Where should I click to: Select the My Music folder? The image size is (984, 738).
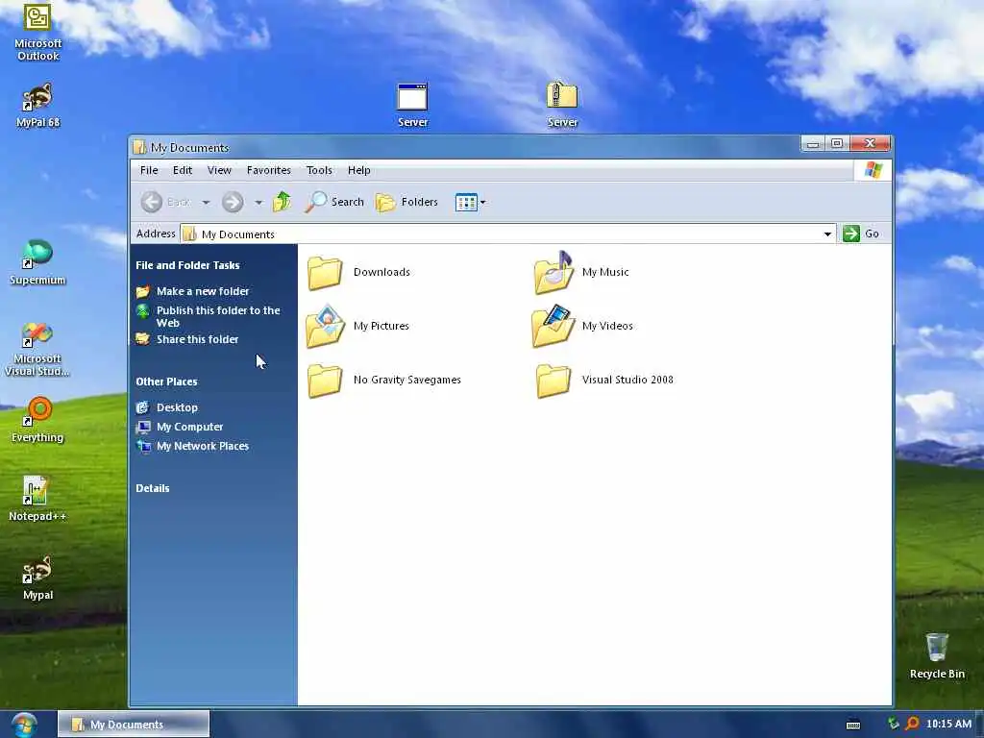click(581, 272)
